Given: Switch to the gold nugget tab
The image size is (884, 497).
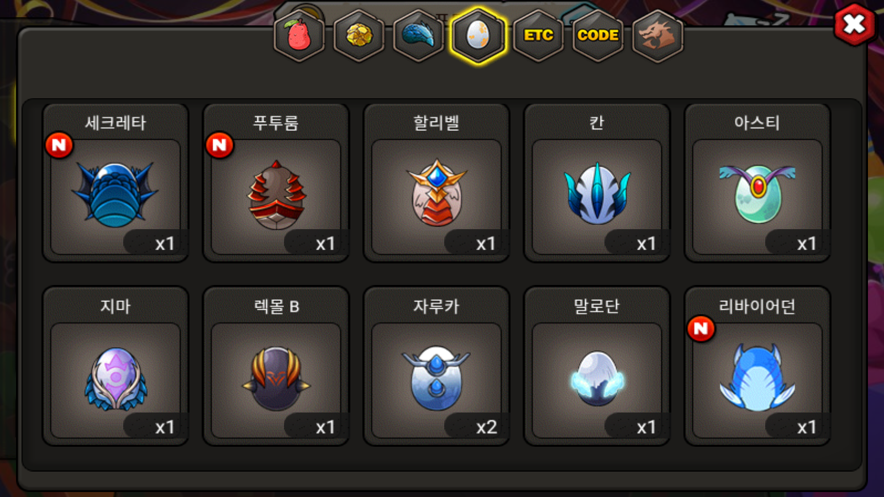Looking at the screenshot, I should coord(359,36).
